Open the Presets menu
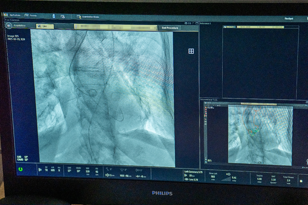The width and height of the screenshot is (308, 205). pyautogui.click(x=31, y=15)
